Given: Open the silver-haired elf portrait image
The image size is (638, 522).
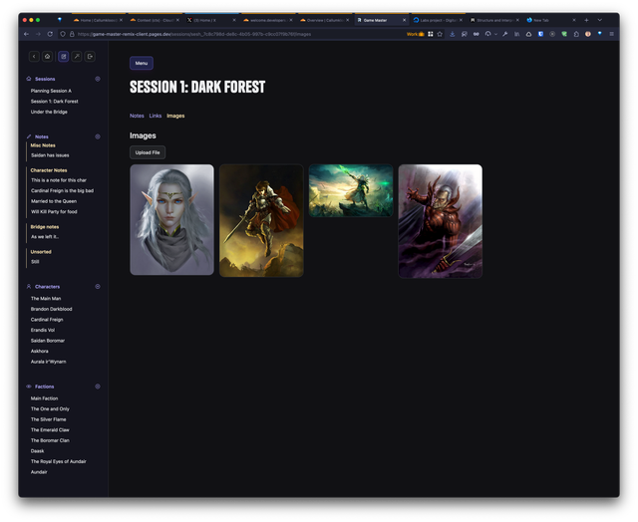Looking at the screenshot, I should tap(171, 219).
